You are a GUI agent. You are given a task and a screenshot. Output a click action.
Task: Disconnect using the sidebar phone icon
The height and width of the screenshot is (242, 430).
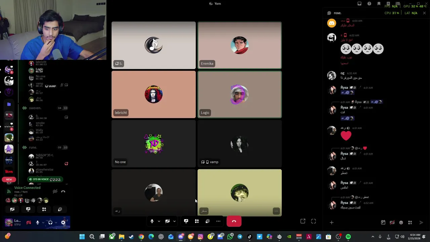coord(63,191)
